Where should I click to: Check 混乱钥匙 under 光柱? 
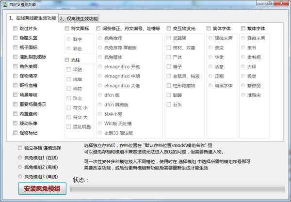[x=69, y=126]
